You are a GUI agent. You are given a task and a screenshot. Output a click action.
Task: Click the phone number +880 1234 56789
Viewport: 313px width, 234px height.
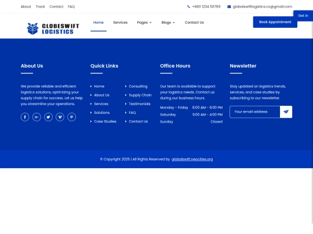[206, 6]
